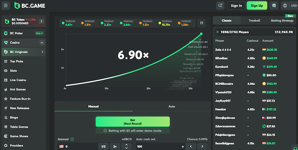This screenshot has height=150, width=298.
Task: Click the globe language icon
Action: [285, 6]
